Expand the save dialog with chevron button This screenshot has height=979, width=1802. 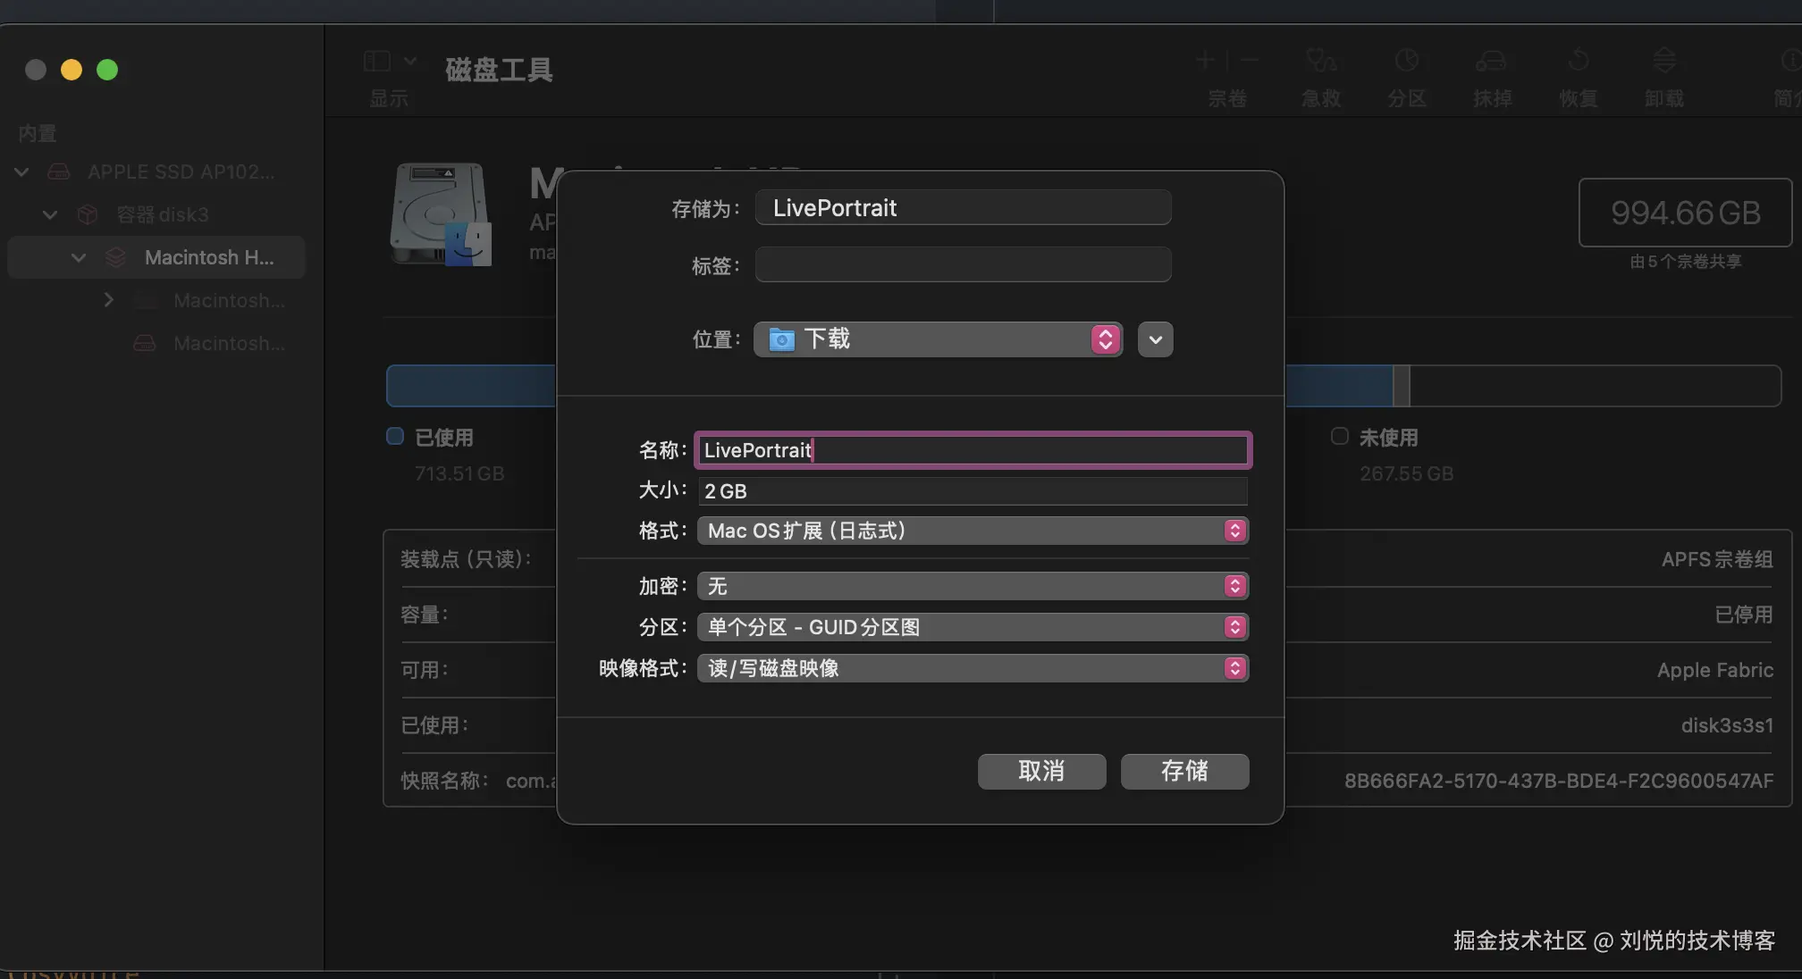pyautogui.click(x=1155, y=339)
